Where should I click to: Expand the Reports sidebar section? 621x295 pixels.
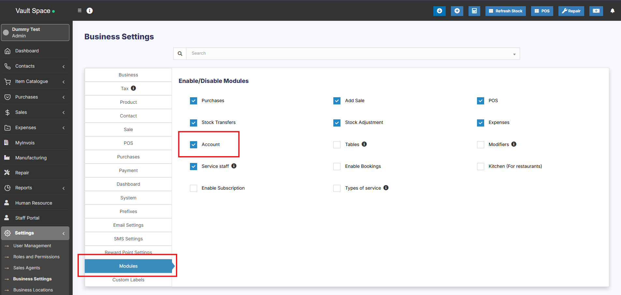pyautogui.click(x=35, y=188)
